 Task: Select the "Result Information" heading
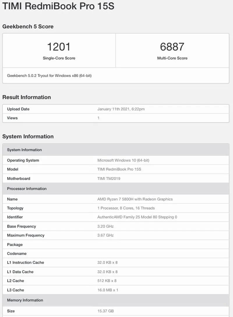pos(27,97)
